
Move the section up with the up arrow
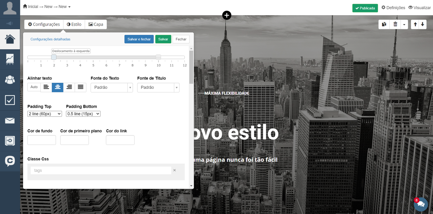pos(415,24)
